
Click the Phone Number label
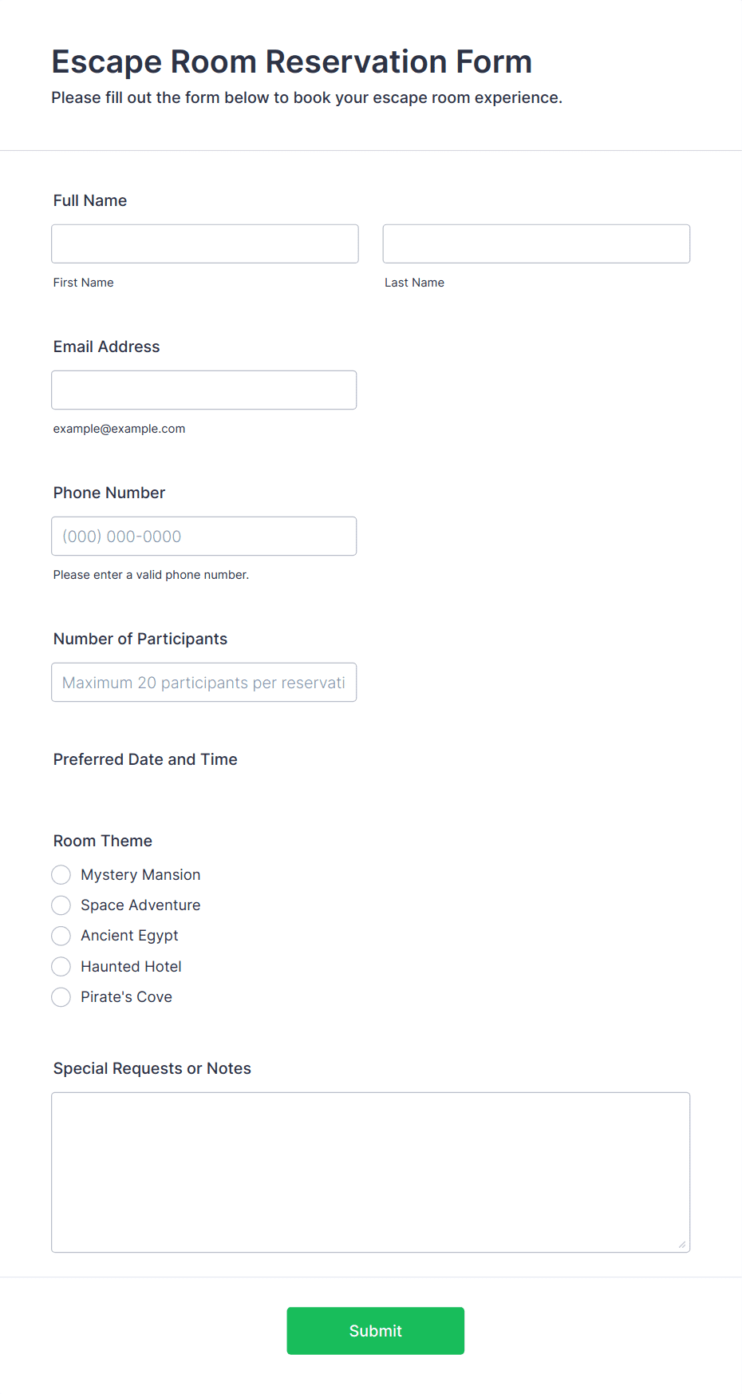109,493
